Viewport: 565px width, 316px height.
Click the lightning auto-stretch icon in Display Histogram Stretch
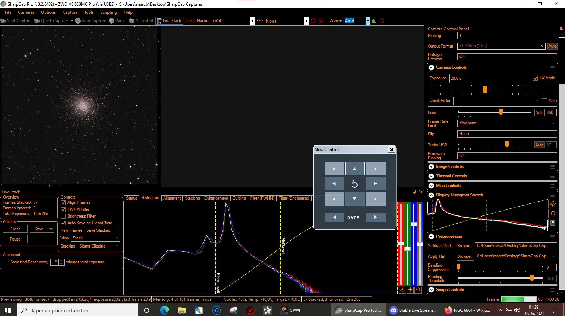(x=553, y=204)
